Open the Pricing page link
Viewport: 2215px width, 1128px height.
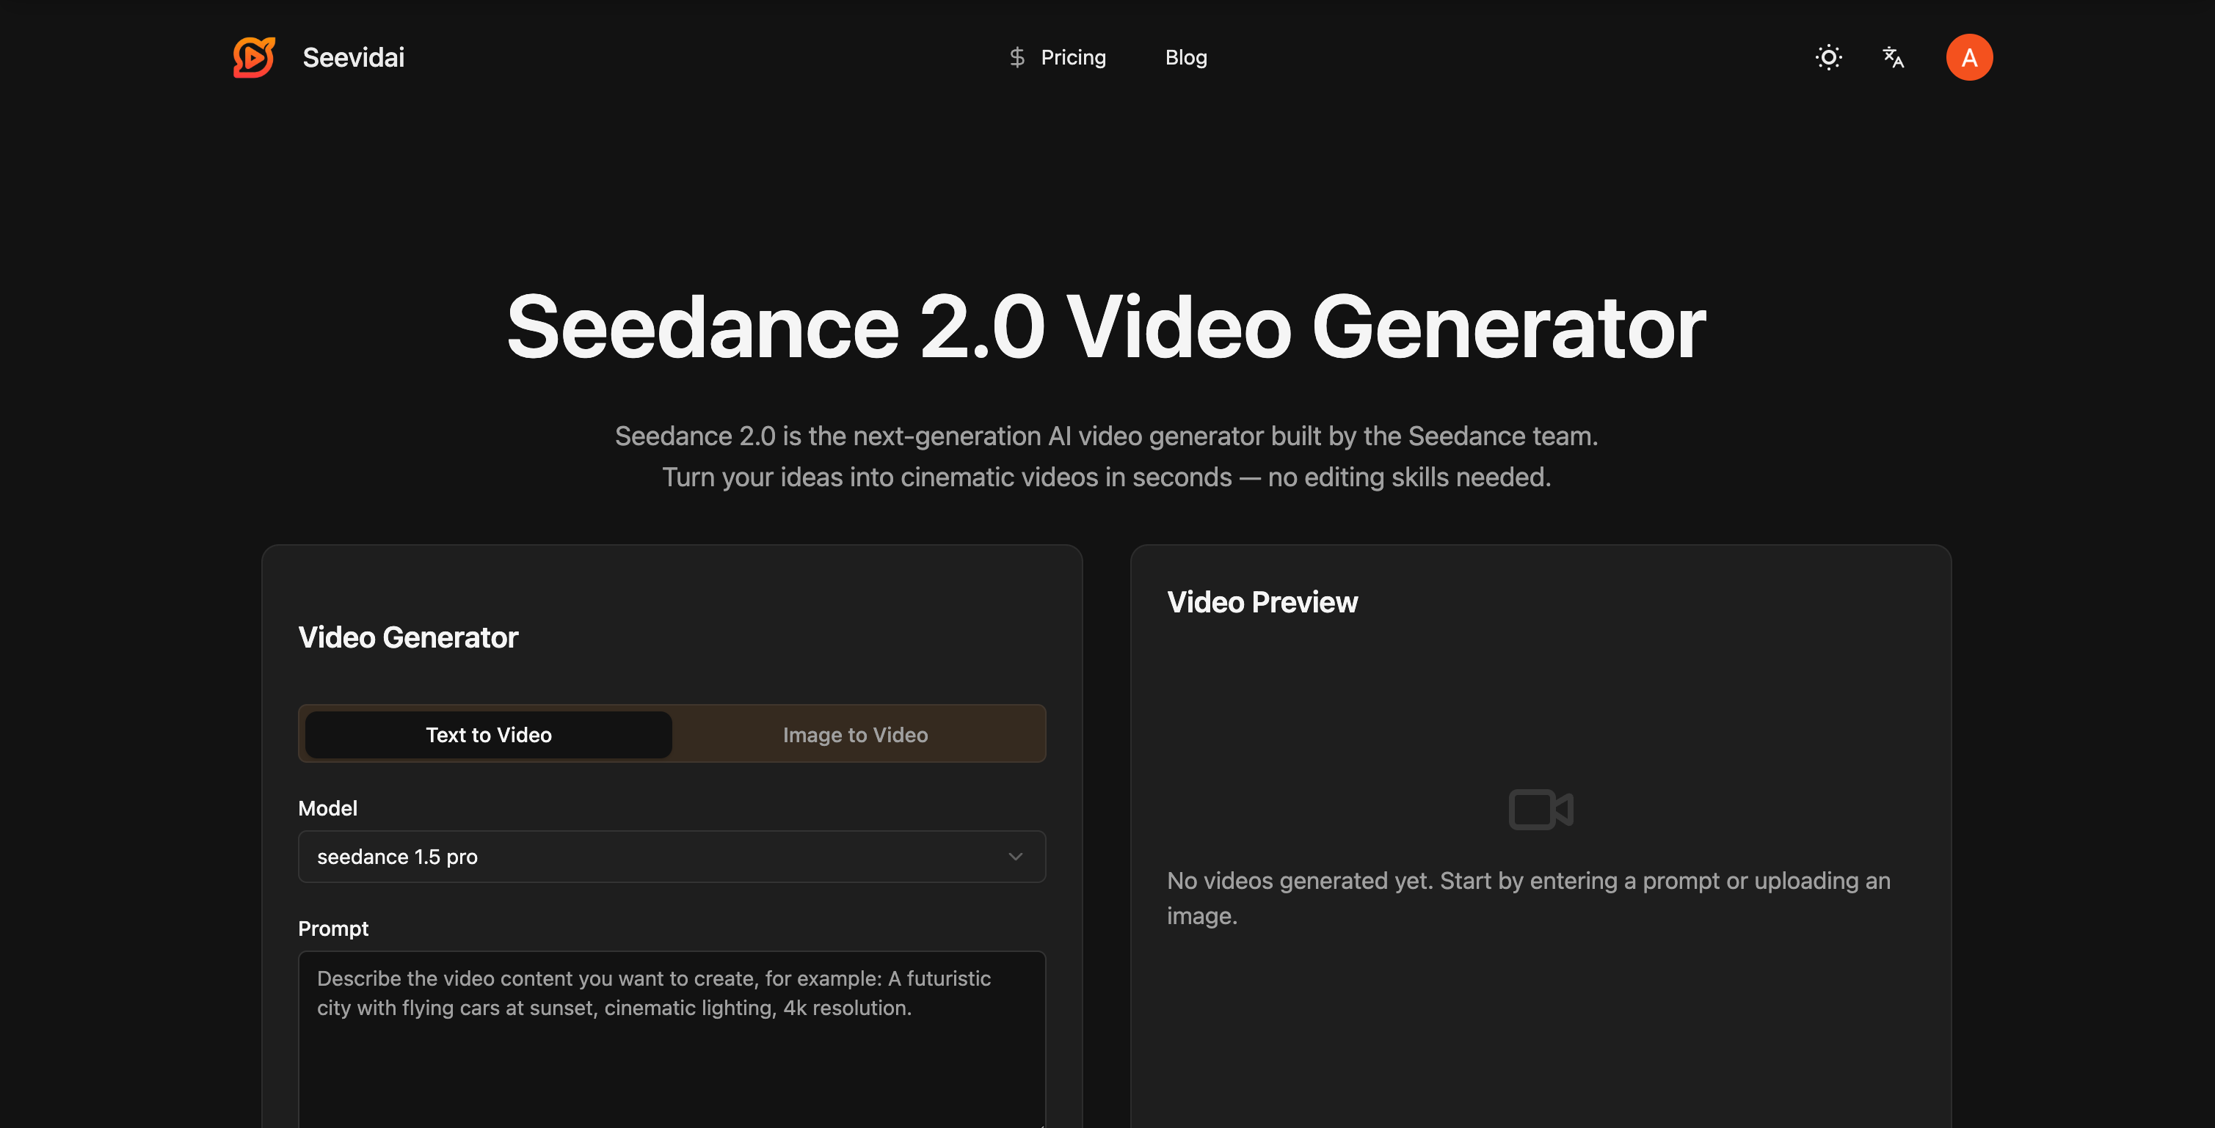[x=1072, y=57]
